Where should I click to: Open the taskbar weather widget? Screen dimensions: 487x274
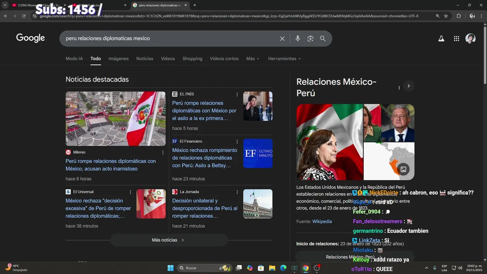[x=17, y=268]
